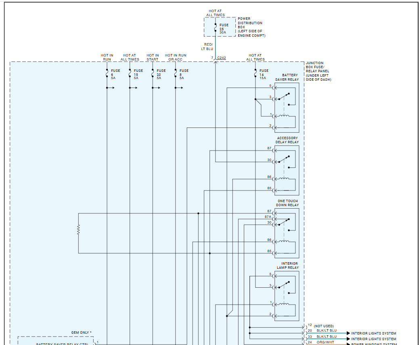The width and height of the screenshot is (419, 345).
Task: Click the C242 connector label
Action: tap(222, 58)
